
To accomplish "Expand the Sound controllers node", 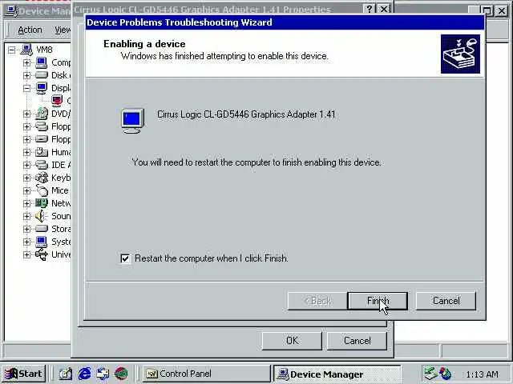I will coord(26,216).
